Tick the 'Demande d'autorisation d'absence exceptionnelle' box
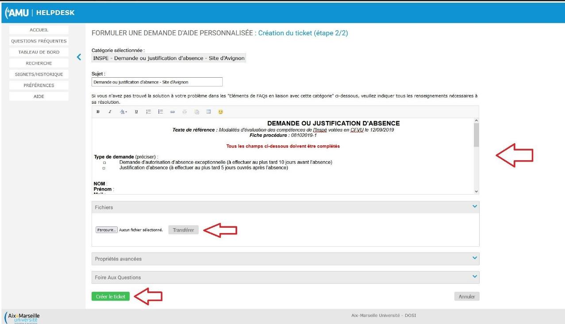This screenshot has width=565, height=324. (x=104, y=163)
